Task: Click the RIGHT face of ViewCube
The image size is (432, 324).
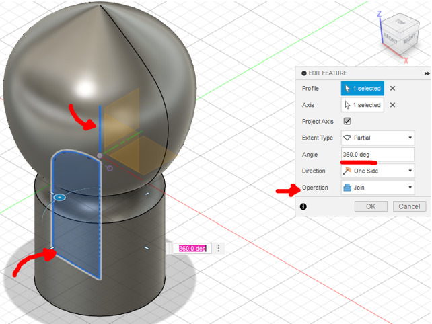Action: tap(409, 38)
